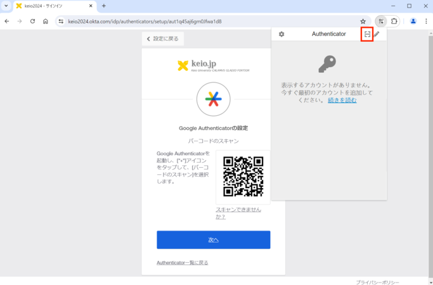Click the pencil edit icon in Authenticator
Screen dimensions: 433x285
377,34
